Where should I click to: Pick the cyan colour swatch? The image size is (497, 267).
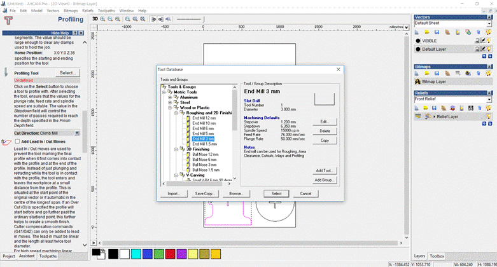136,254
